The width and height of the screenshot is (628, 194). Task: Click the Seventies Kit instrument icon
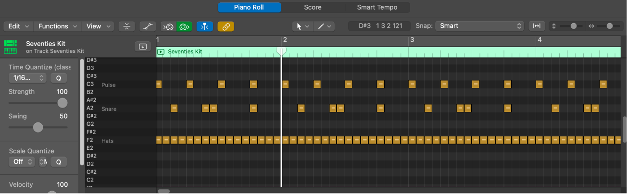(11, 47)
